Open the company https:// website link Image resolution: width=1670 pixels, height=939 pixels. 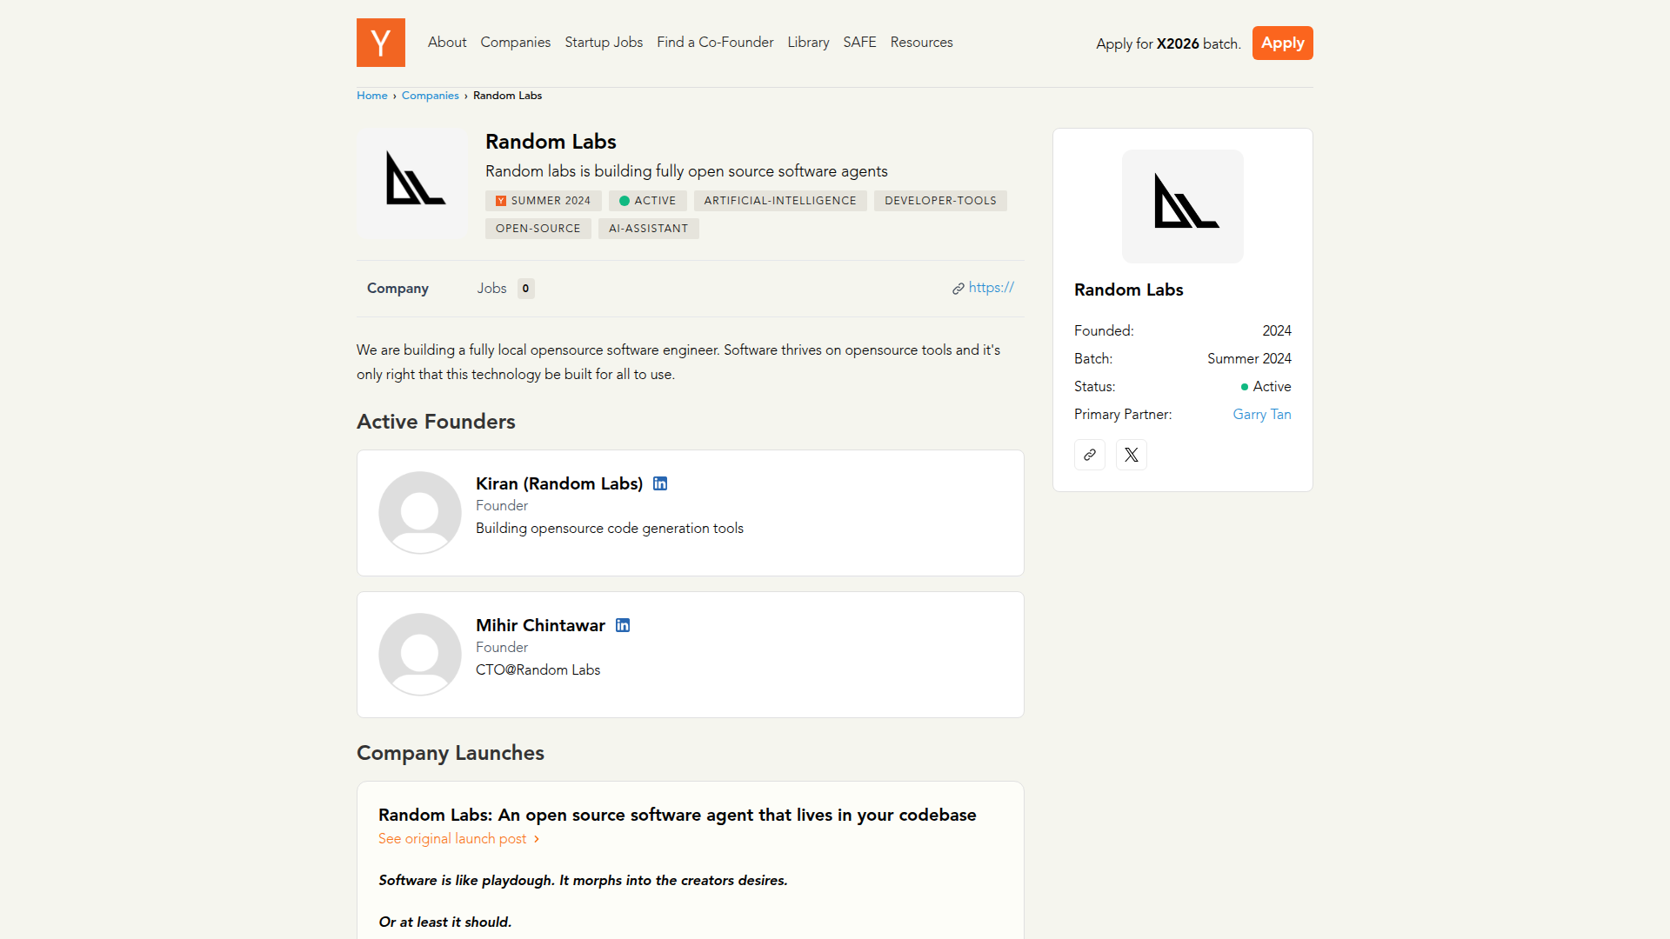tap(990, 288)
